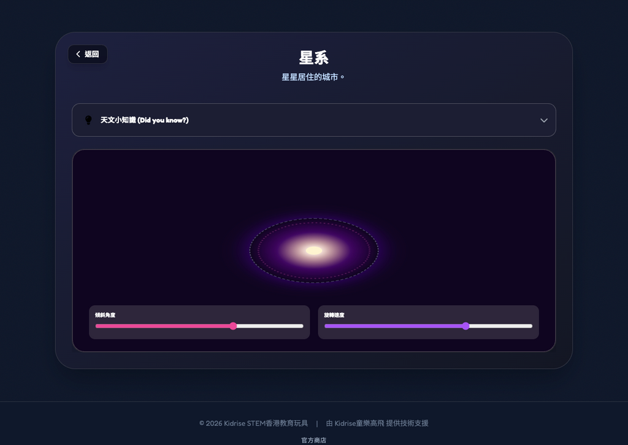
Task: Click the lightbulb icon beside 天文小知識
Action: point(88,120)
